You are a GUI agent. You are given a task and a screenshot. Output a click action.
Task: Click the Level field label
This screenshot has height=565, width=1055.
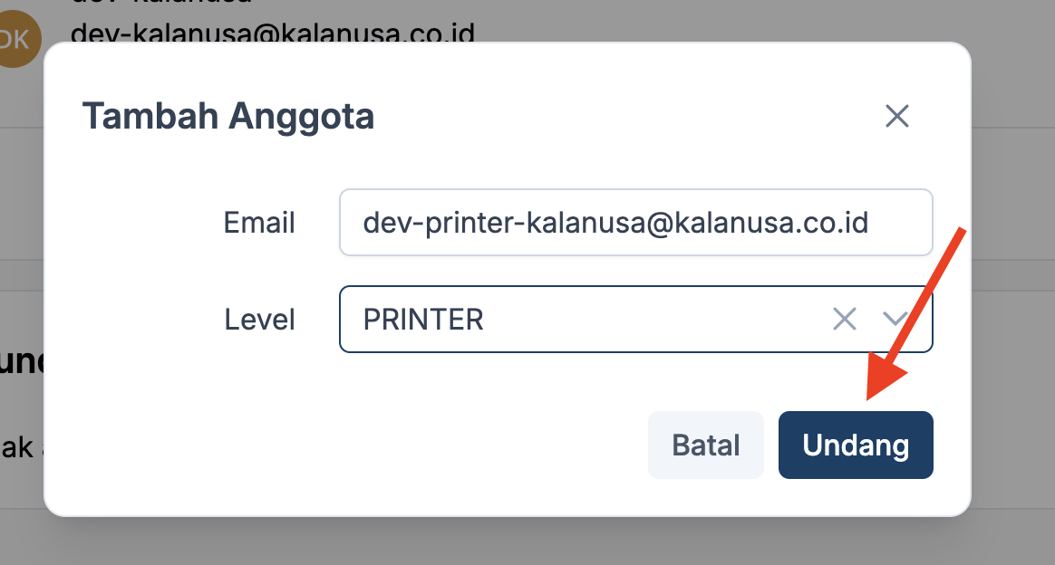click(259, 319)
